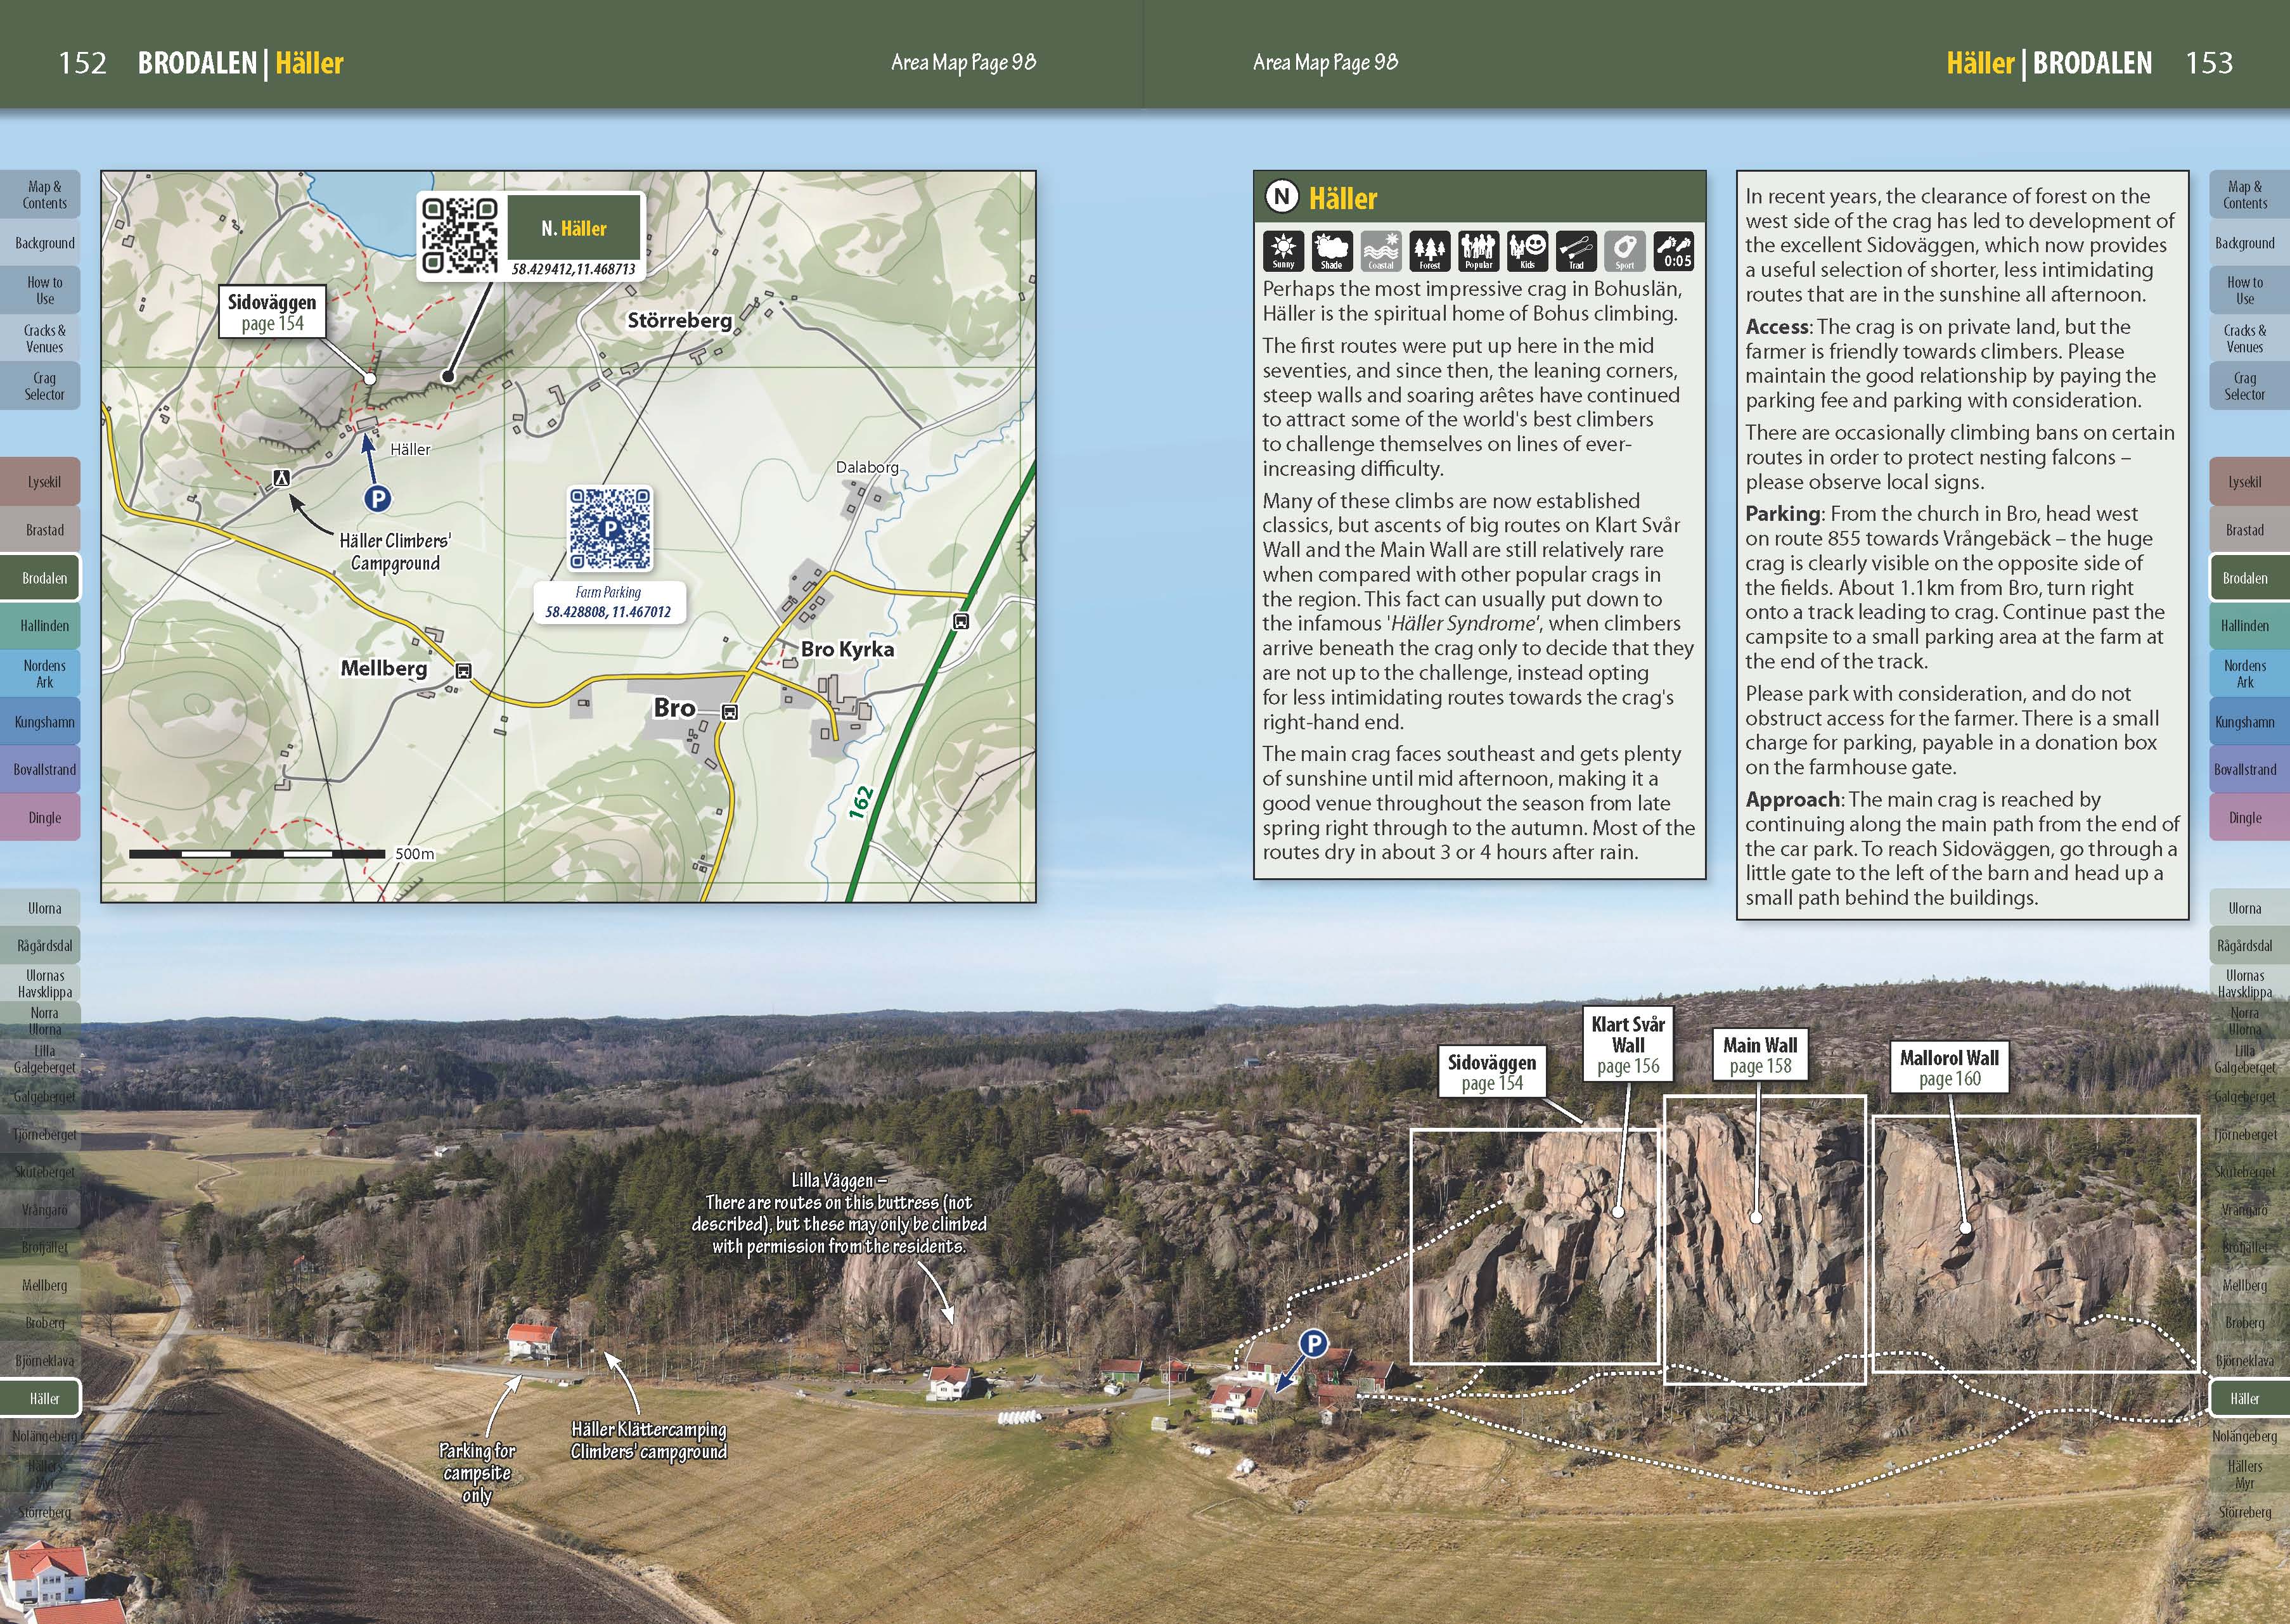Click the Trad gear icon

pos(1576,251)
